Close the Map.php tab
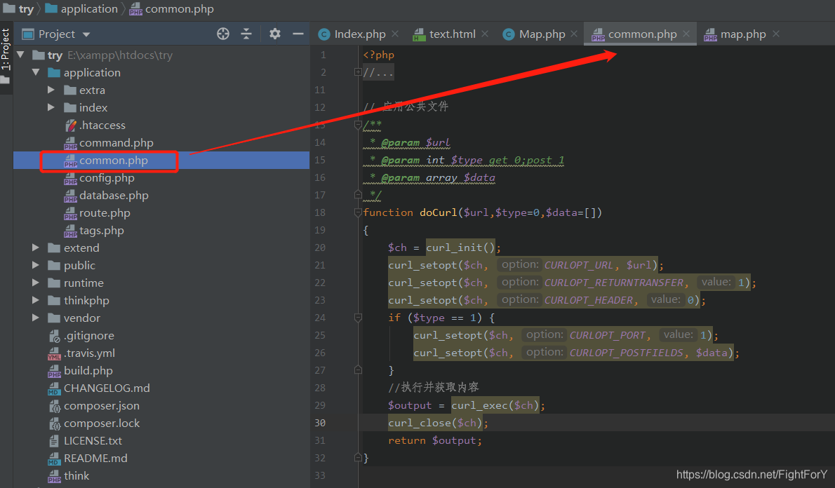 [x=574, y=34]
